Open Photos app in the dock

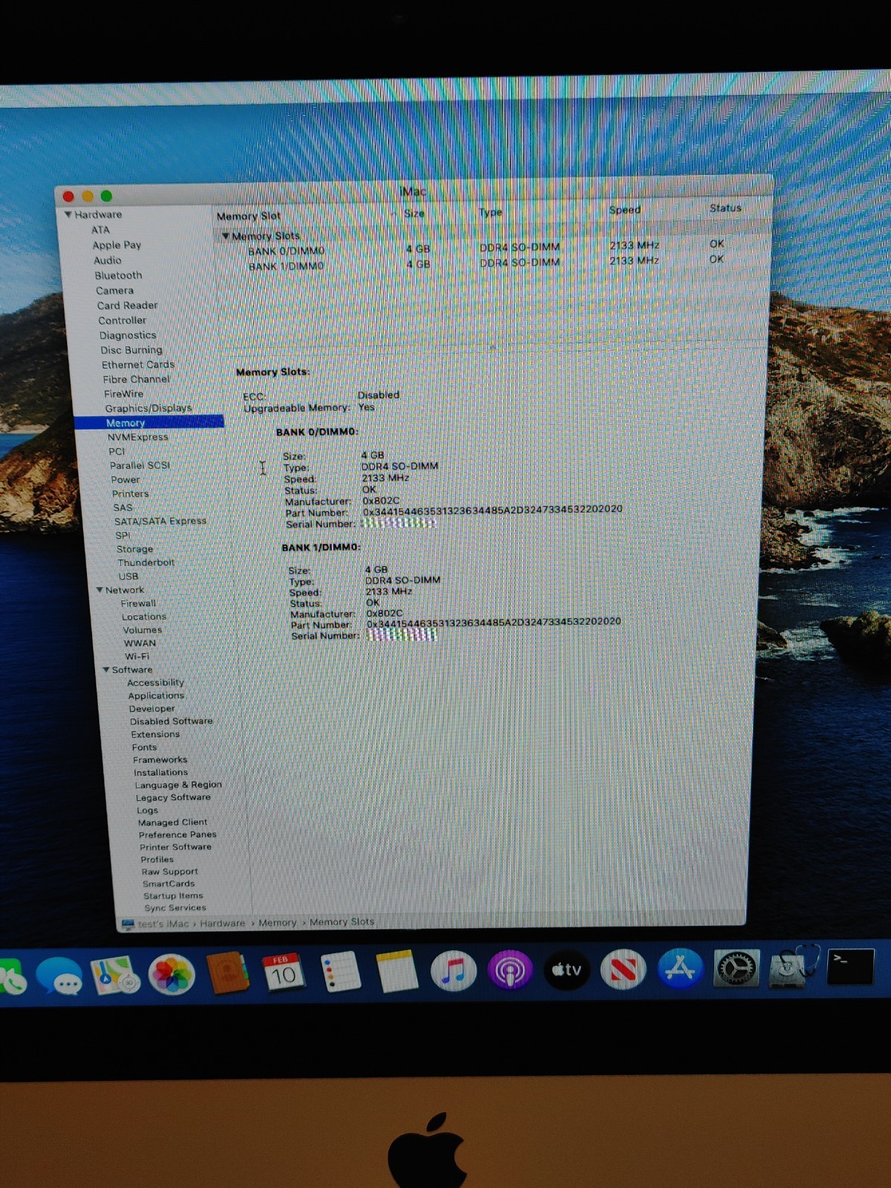pos(172,975)
